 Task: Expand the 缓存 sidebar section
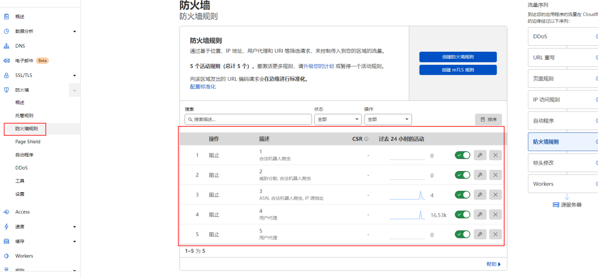point(75,242)
